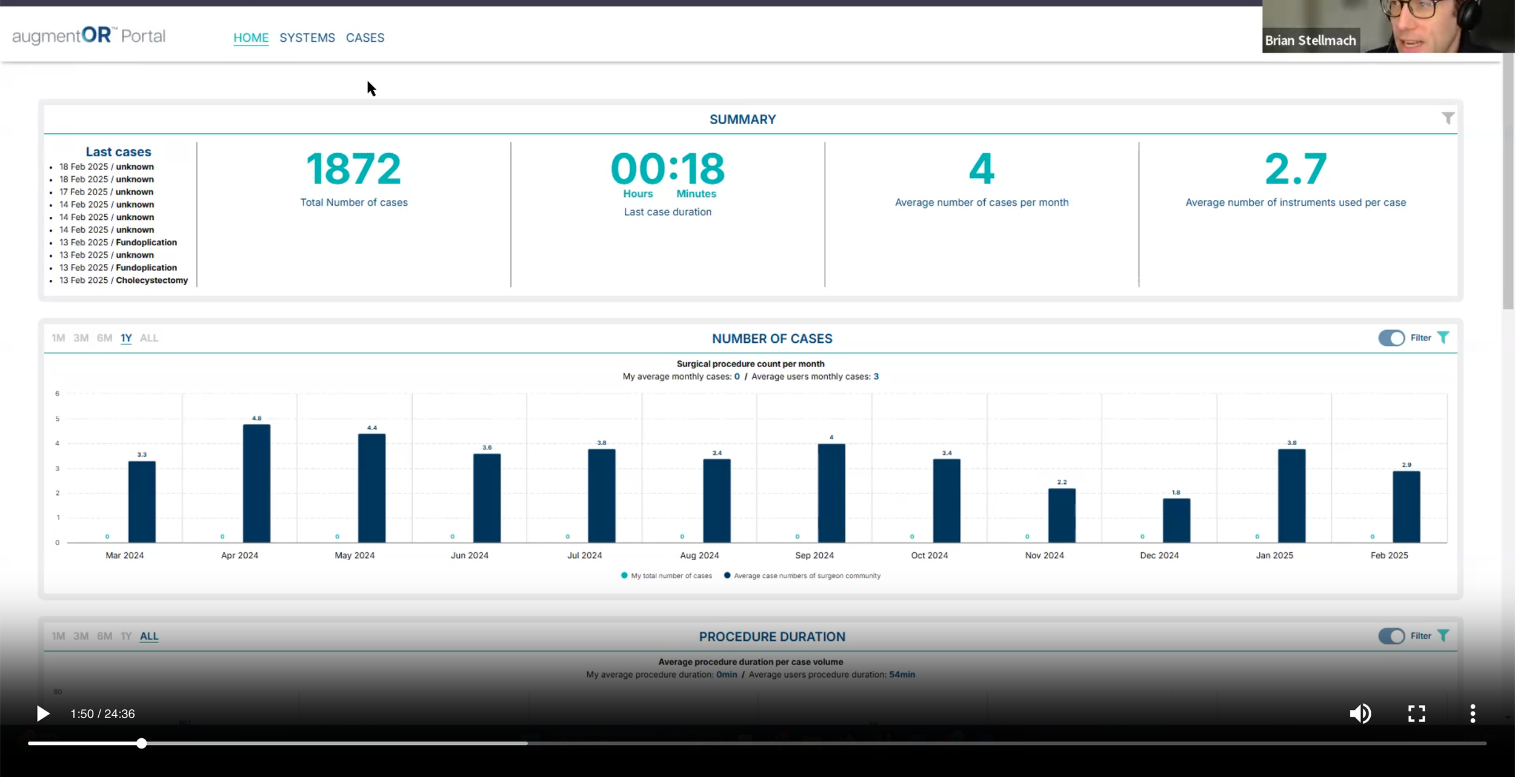Mute the video with the speaker icon

click(1360, 713)
